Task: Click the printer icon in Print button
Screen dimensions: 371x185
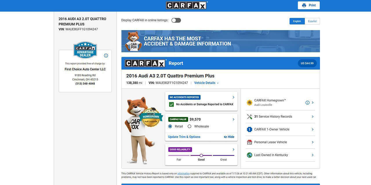Action: pyautogui.click(x=304, y=5)
